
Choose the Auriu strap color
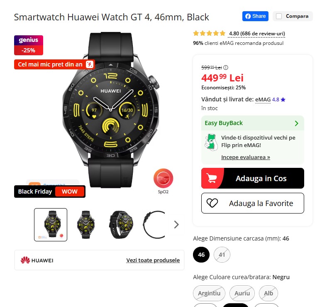pyautogui.click(x=242, y=293)
